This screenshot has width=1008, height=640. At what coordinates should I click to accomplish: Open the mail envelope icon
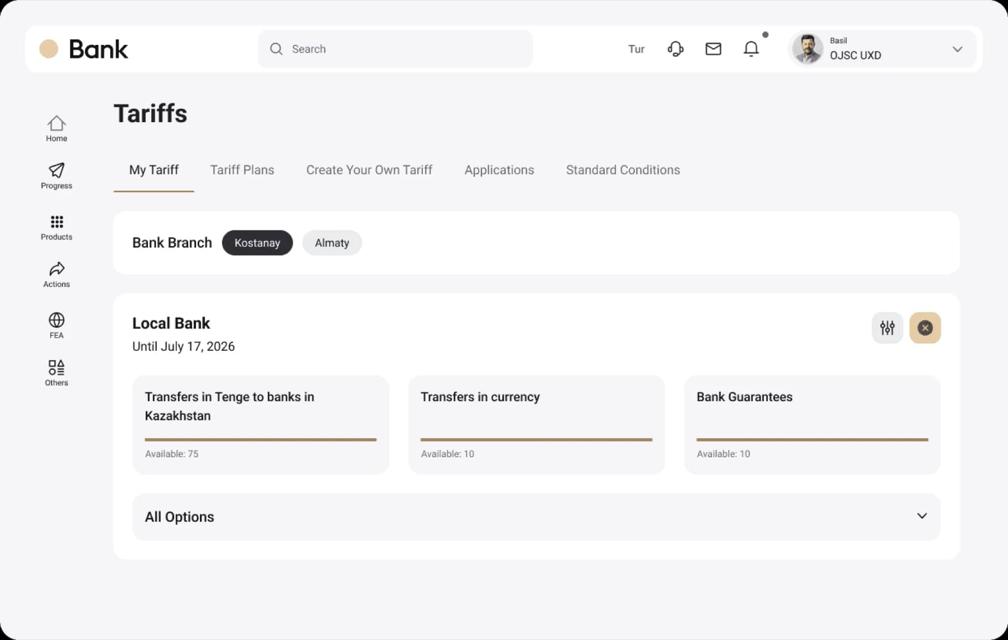coord(713,49)
